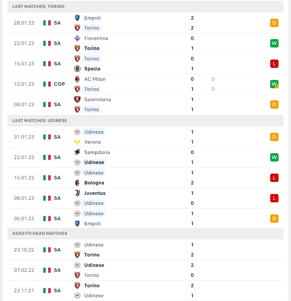Image resolution: width=291 pixels, height=301 pixels.
Task: Open the Last Matches: Udinese section header
Action: [x=145, y=121]
